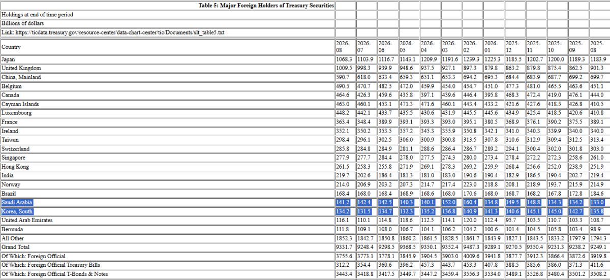The image size is (610, 280).
Task: Select the 'Billions of dollars' cell
Action: (167, 23)
